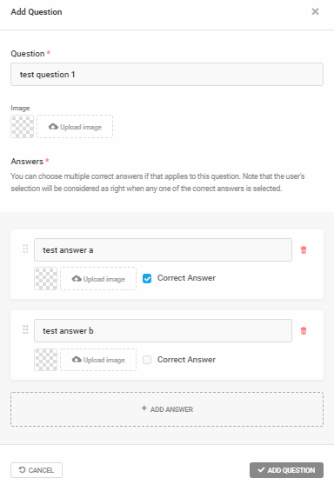Submit with the Add Question button
The image size is (334, 491).
(x=286, y=470)
